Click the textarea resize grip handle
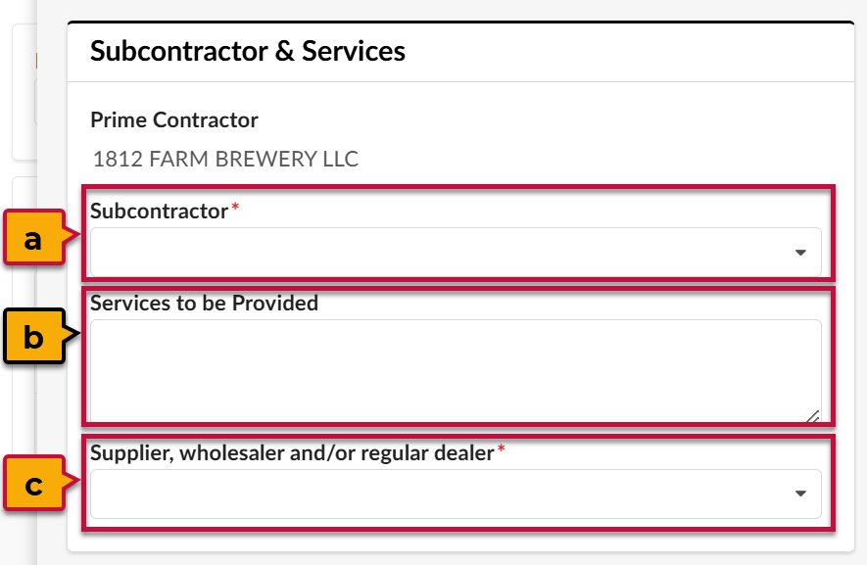Screen dimensions: 867x565 coord(813,415)
